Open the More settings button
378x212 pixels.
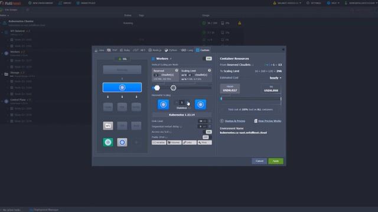pyautogui.click(x=205, y=143)
